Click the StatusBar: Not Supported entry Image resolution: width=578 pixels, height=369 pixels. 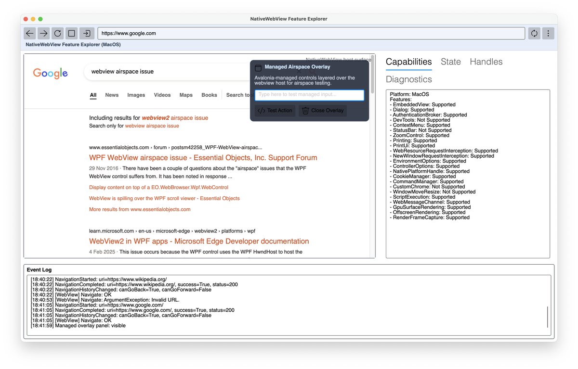[x=420, y=130]
